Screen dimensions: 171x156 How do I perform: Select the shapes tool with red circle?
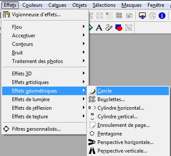point(119,27)
